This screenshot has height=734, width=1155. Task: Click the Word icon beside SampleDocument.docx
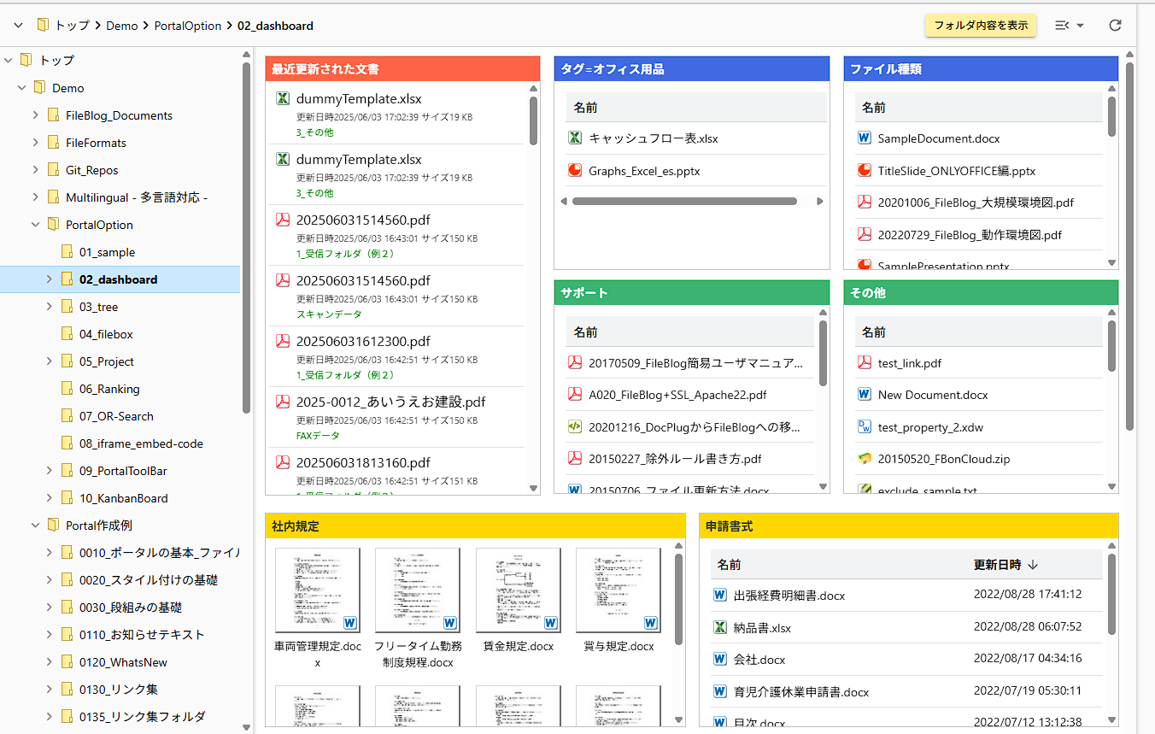click(864, 138)
